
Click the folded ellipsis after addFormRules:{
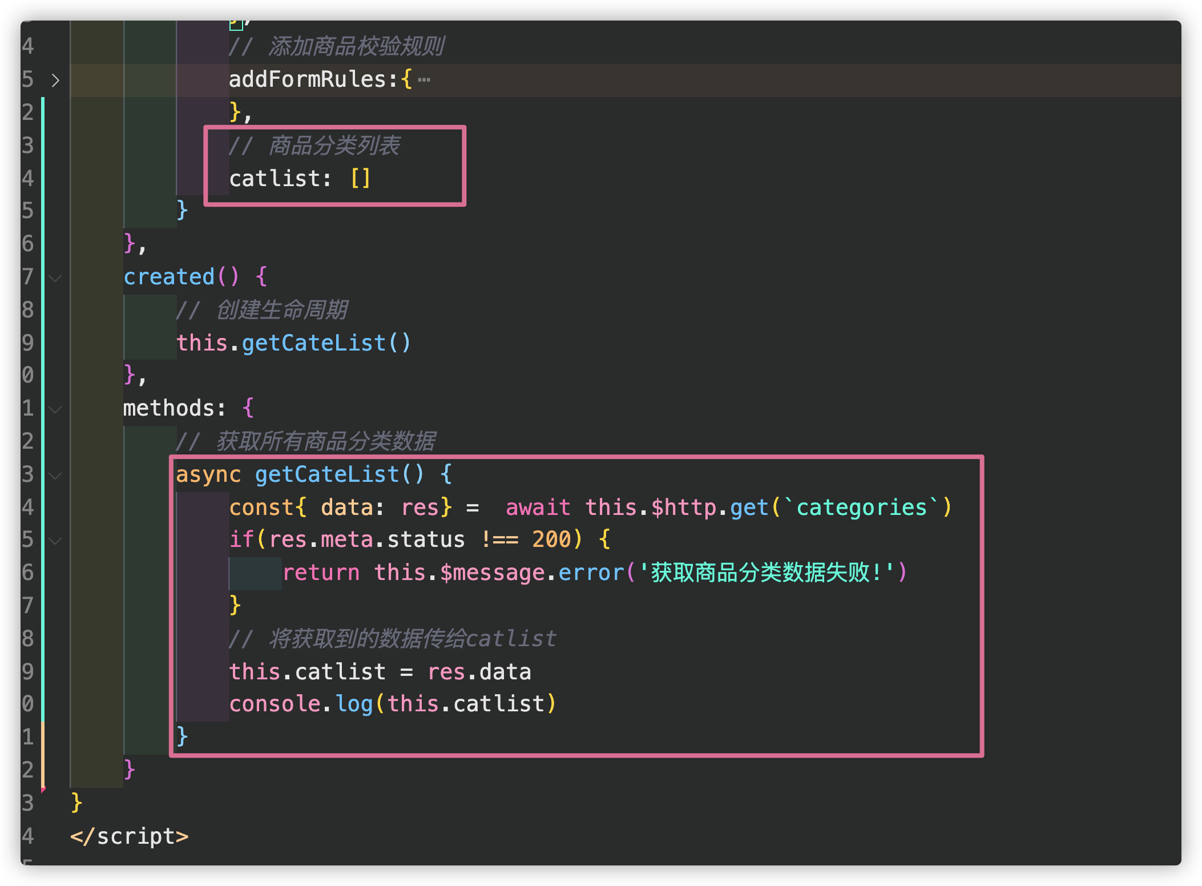[x=424, y=80]
